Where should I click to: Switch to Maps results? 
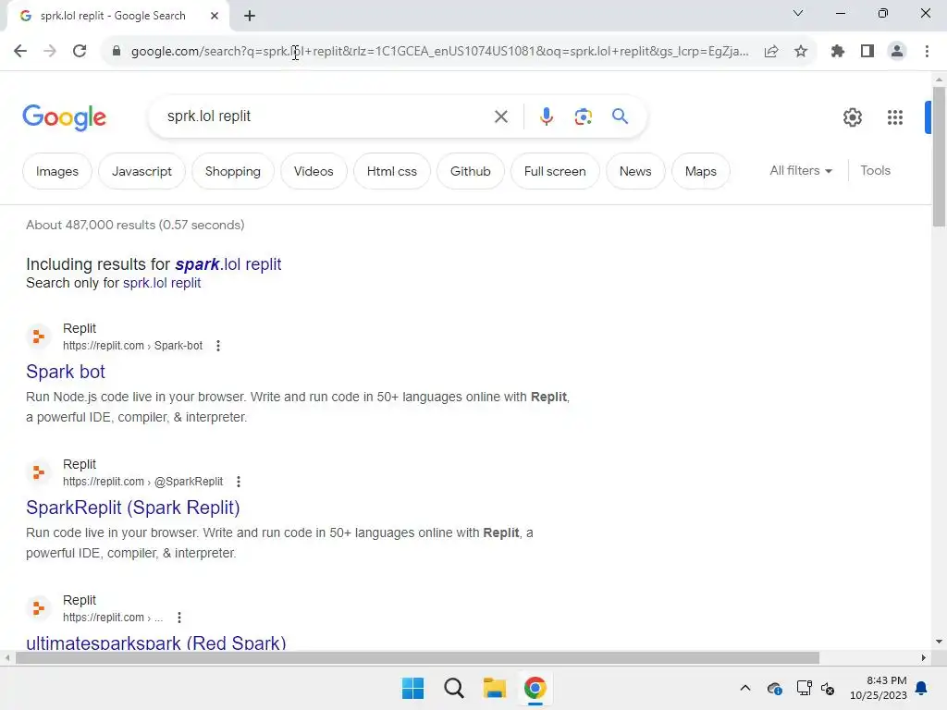click(x=701, y=171)
